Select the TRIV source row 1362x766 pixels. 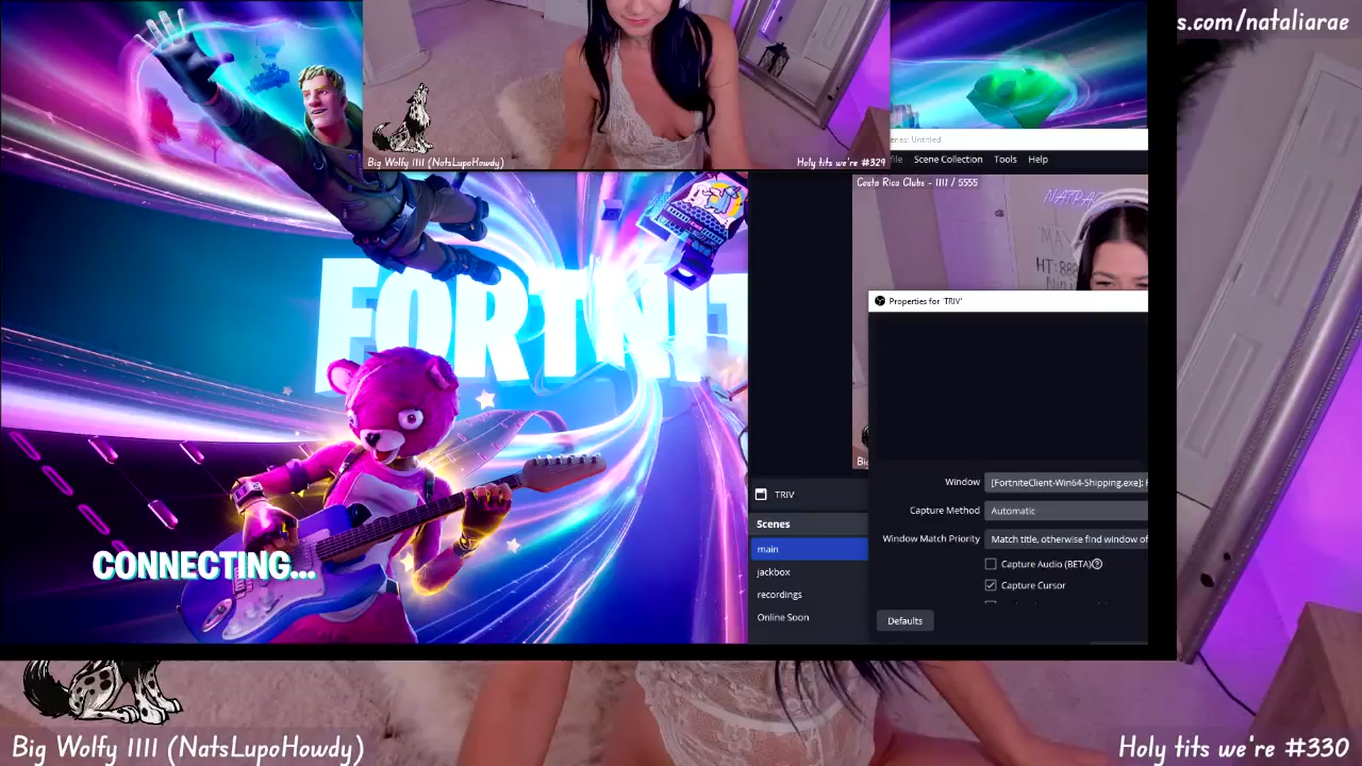[809, 494]
